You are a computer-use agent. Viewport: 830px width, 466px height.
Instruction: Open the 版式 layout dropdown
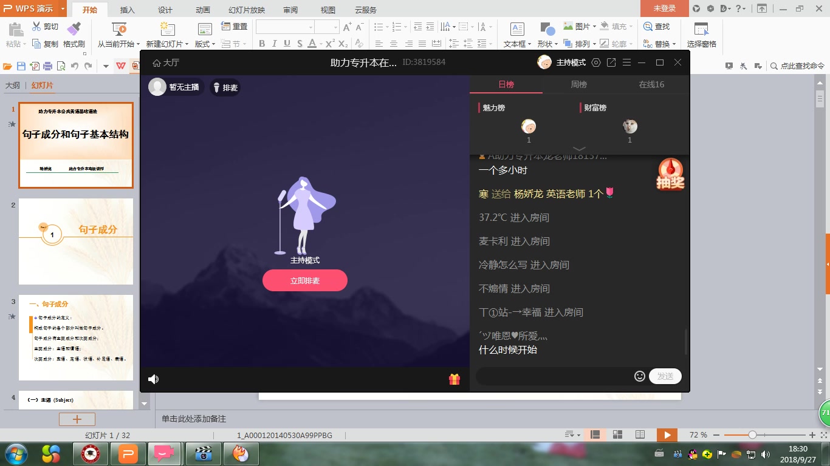[205, 44]
